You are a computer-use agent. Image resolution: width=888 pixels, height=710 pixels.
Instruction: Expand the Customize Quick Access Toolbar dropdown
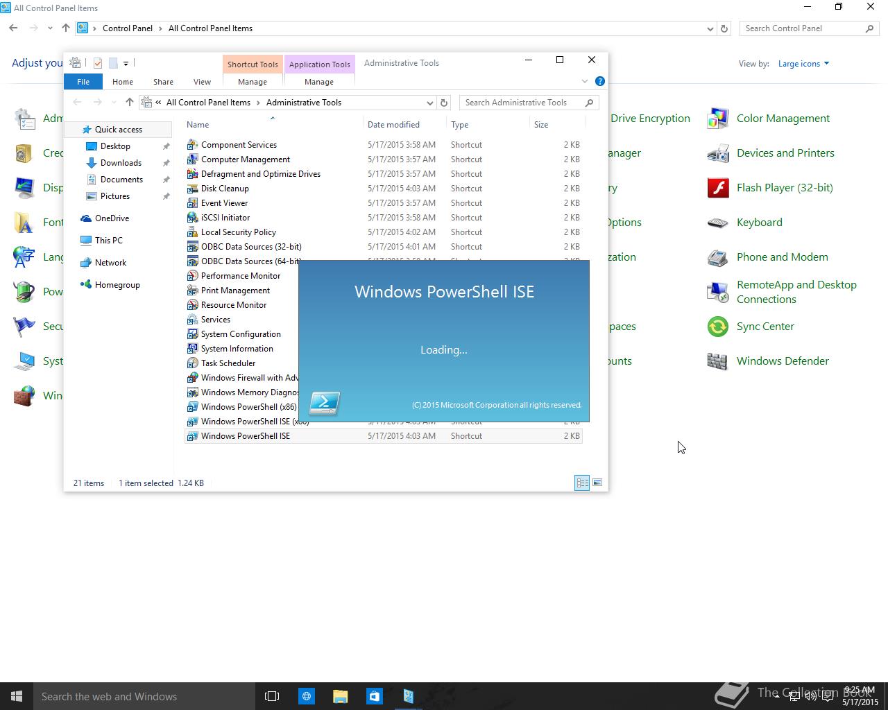point(126,63)
